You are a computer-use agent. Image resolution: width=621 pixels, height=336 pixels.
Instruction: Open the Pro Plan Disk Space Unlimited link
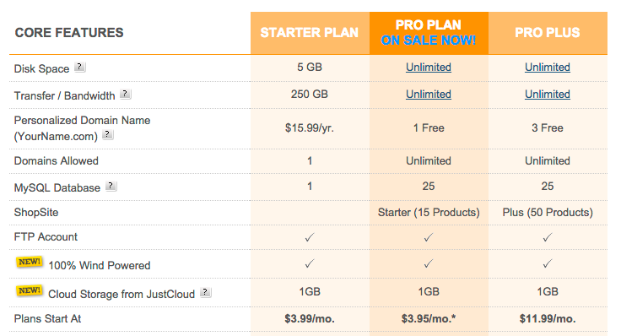429,68
